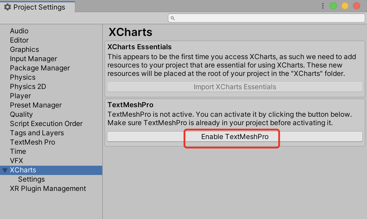This screenshot has height=219, width=367.
Task: Select Physics settings category
Action: click(23, 77)
